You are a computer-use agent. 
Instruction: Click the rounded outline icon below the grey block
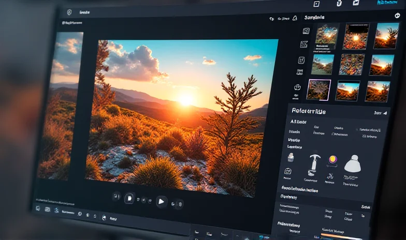tap(288, 171)
